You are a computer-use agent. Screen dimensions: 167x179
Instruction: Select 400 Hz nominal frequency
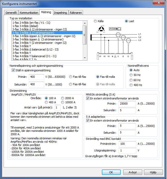pyautogui.click(x=131, y=85)
